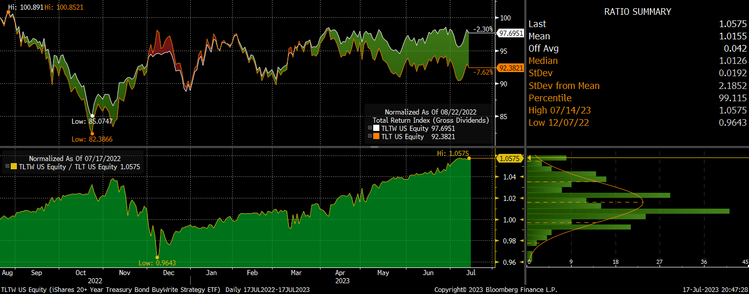Click the TLTW US Equity / TLT US Equity legend text

coord(80,167)
